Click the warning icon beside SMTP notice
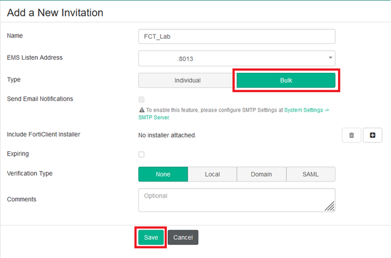This screenshot has width=391, height=258. pos(141,110)
